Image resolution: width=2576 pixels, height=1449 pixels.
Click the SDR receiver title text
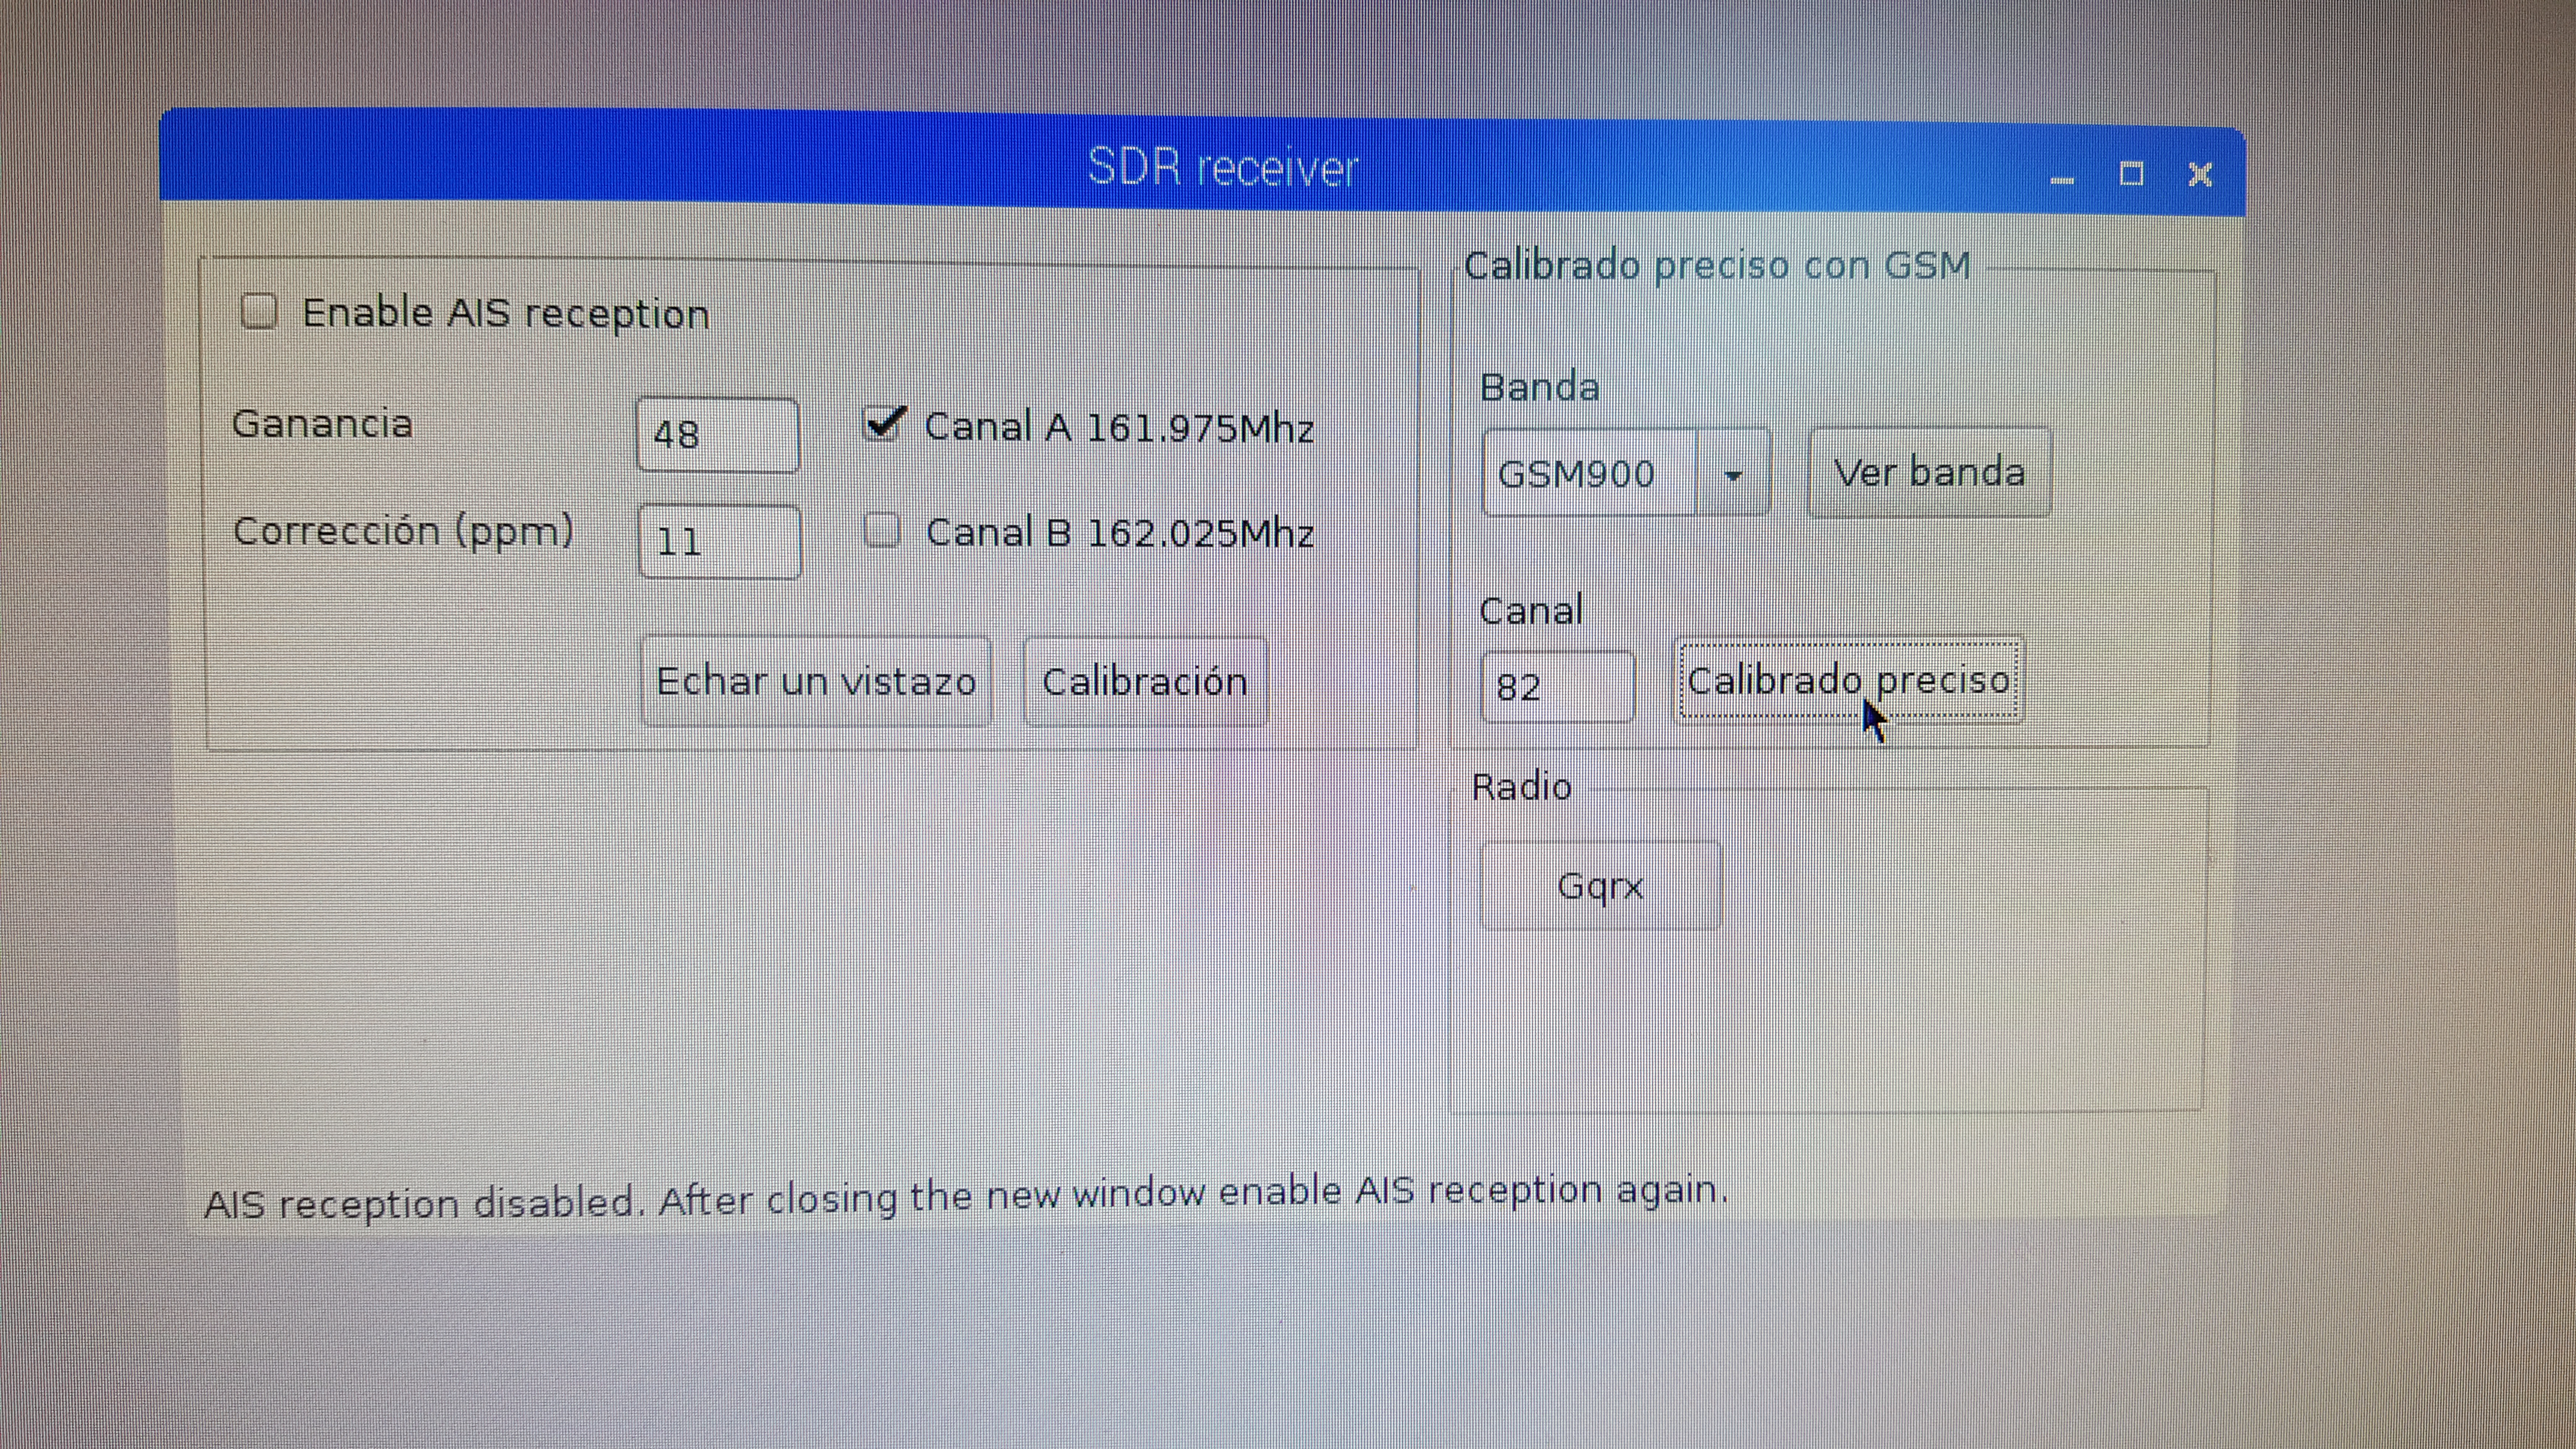click(1222, 167)
